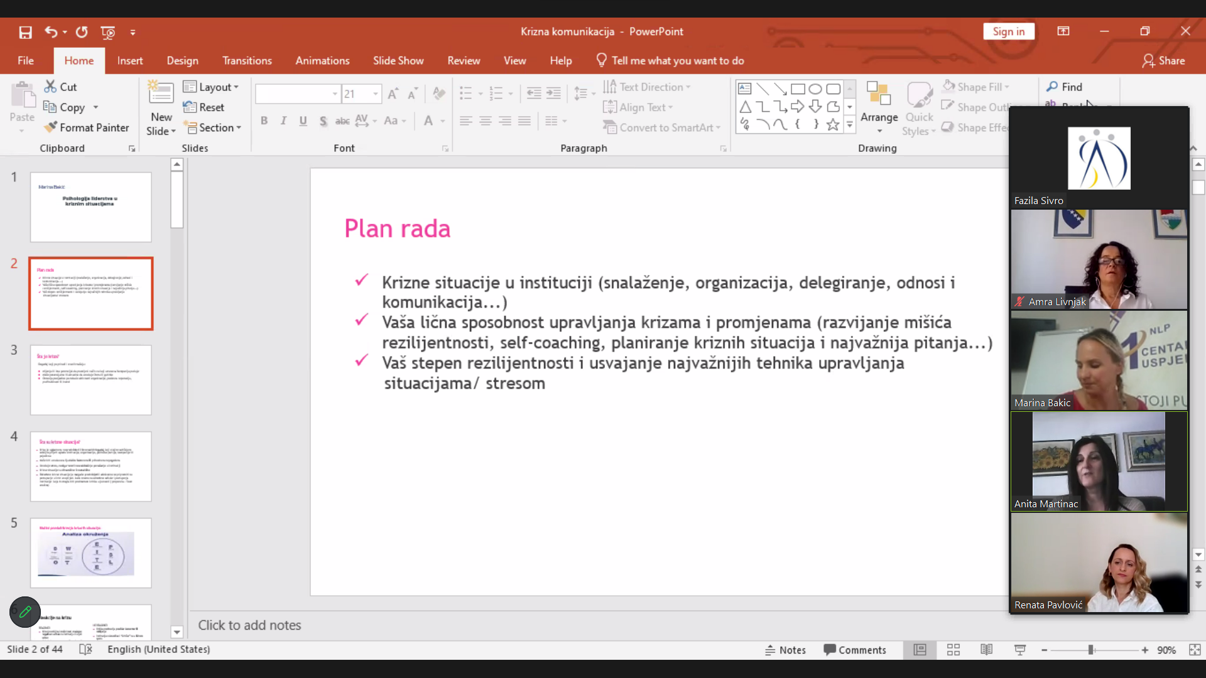Open line spacing options
Image resolution: width=1206 pixels, height=678 pixels.
pos(584,94)
